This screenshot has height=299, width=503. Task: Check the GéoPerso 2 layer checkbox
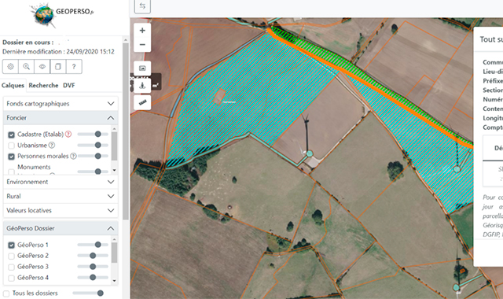point(11,256)
